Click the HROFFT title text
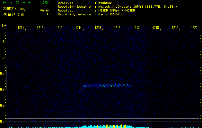 [19, 3]
